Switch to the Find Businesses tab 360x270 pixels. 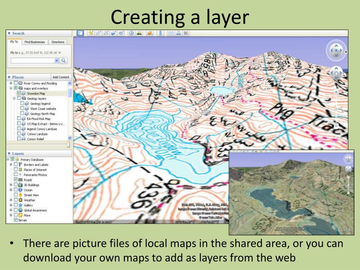click(35, 42)
